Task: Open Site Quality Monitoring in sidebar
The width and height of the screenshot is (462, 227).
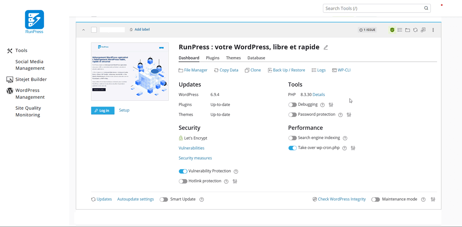Action: 28,112
